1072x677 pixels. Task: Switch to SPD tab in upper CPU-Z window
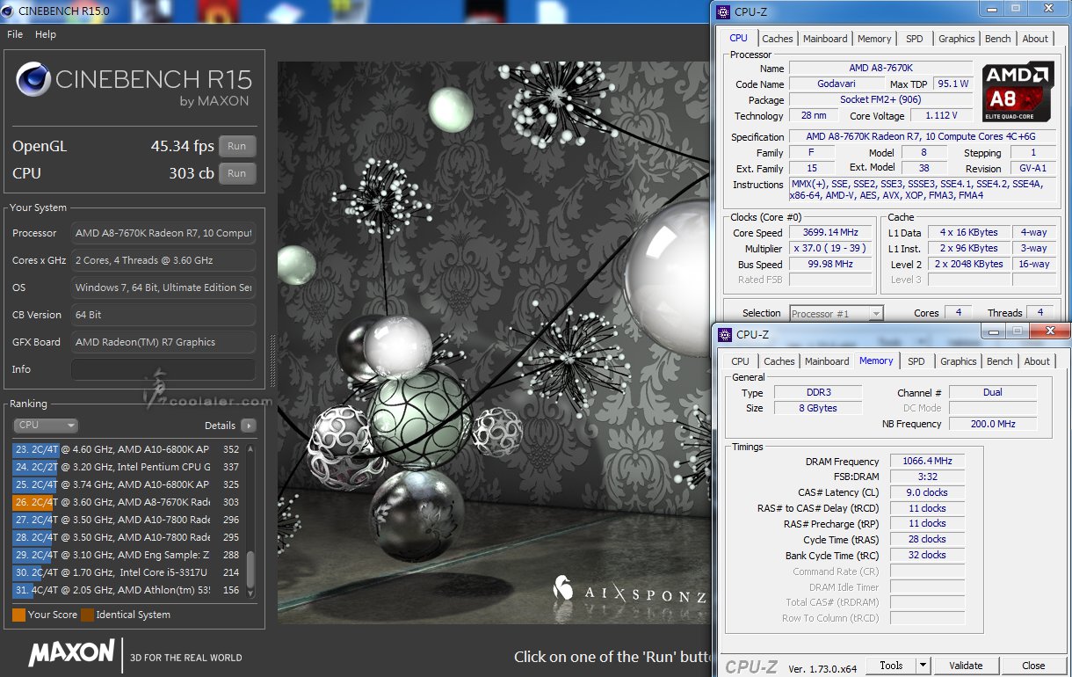[915, 39]
